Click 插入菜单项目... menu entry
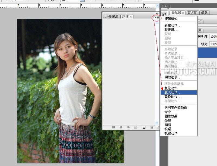 point(179,58)
